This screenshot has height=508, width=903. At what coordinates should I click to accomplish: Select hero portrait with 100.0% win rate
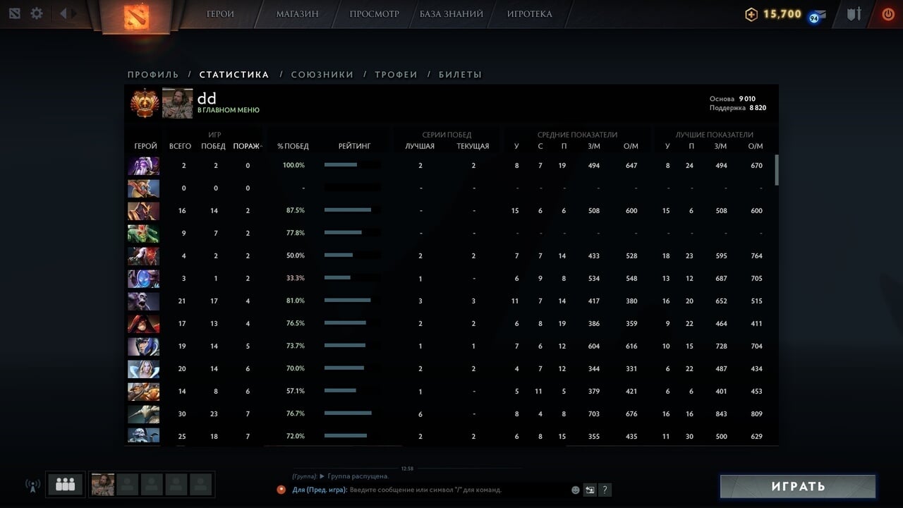point(143,166)
